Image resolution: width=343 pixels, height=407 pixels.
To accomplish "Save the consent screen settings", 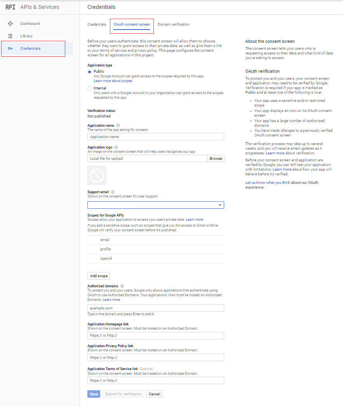I will click(x=93, y=394).
